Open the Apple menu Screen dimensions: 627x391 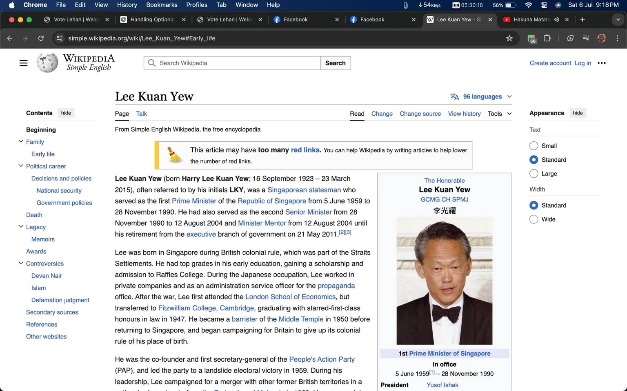[11, 5]
